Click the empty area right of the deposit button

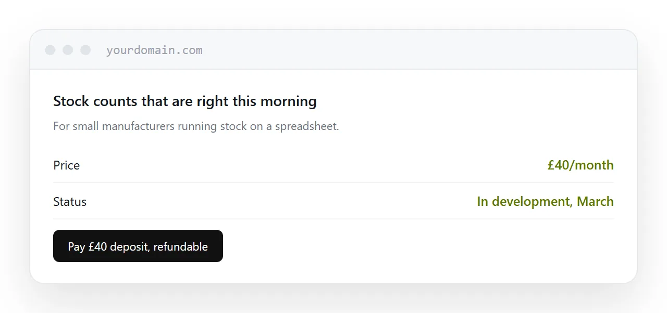(417, 246)
